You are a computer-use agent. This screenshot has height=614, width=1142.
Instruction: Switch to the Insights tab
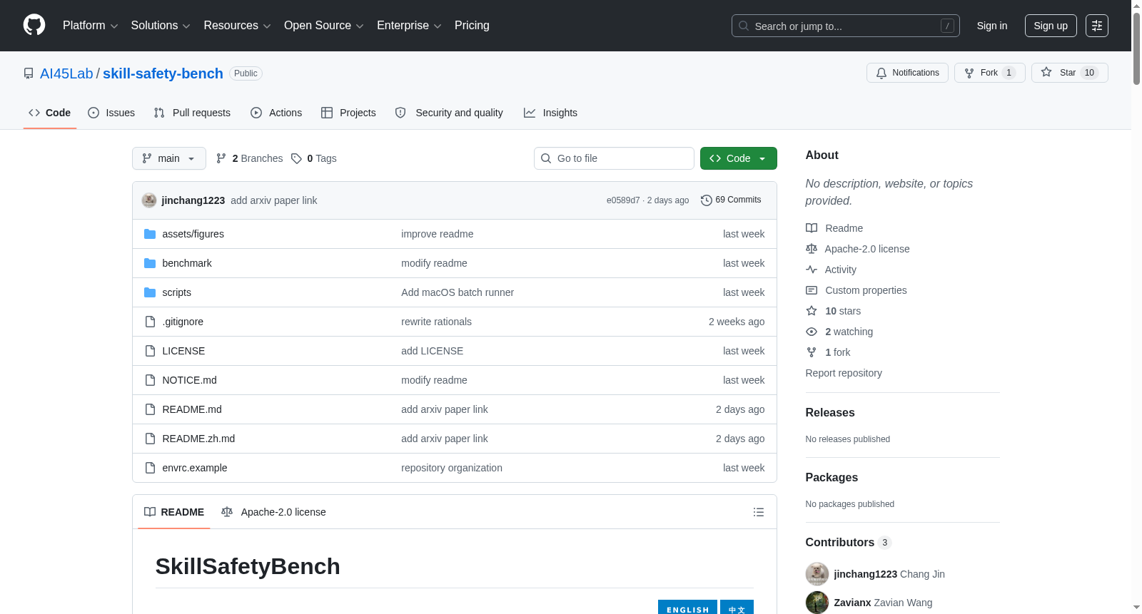(x=550, y=113)
